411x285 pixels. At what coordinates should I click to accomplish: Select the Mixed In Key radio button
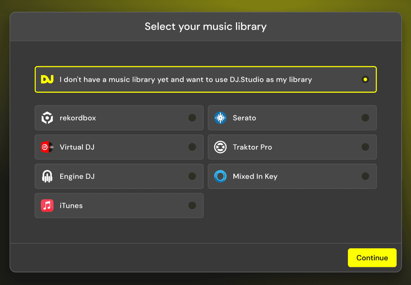[365, 176]
